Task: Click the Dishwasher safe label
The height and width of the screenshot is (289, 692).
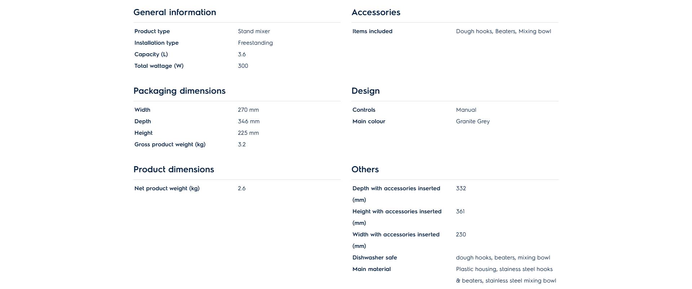Action: coord(374,258)
